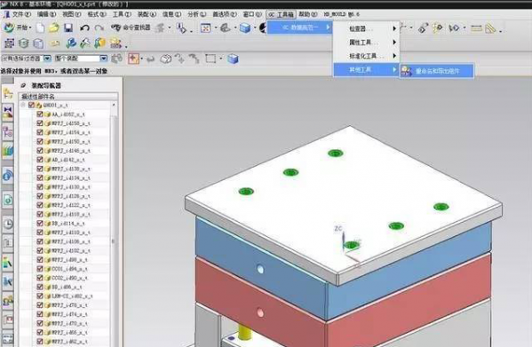This screenshot has width=532, height=347.
Task: Toggle the AA_i4162_x_t component checkbox
Action: tap(39, 114)
